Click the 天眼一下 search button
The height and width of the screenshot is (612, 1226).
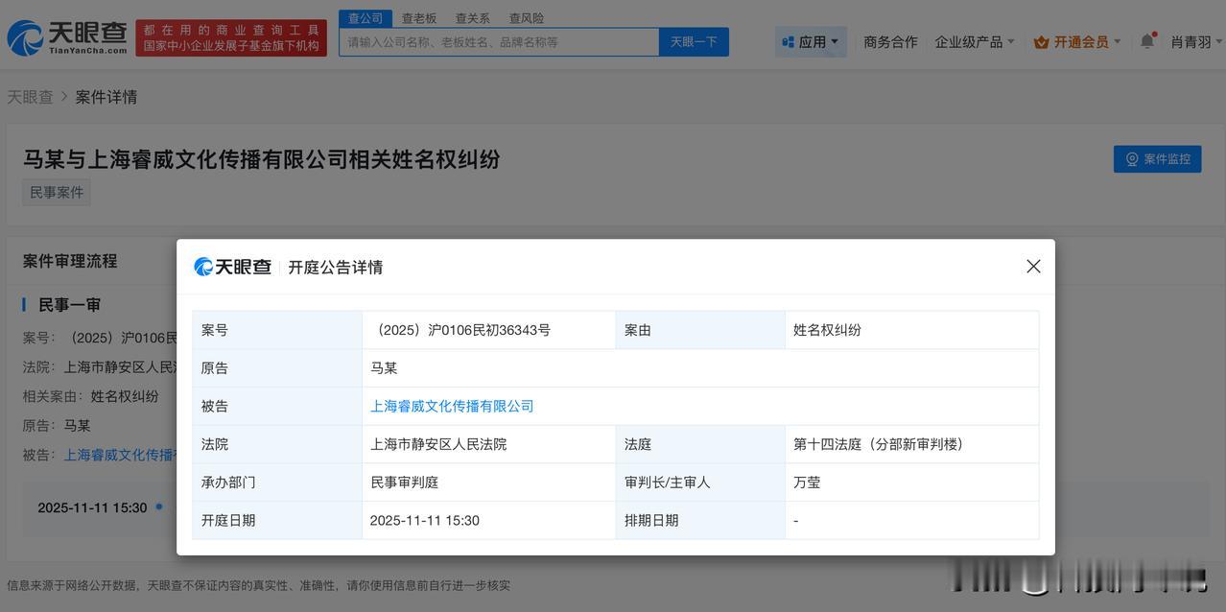(x=694, y=42)
